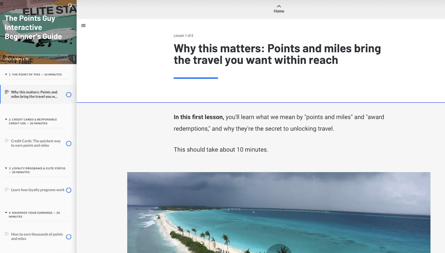Click lesson icon beside 'How to earn thousands'
Screen dimensions: 445x253
click(7, 234)
